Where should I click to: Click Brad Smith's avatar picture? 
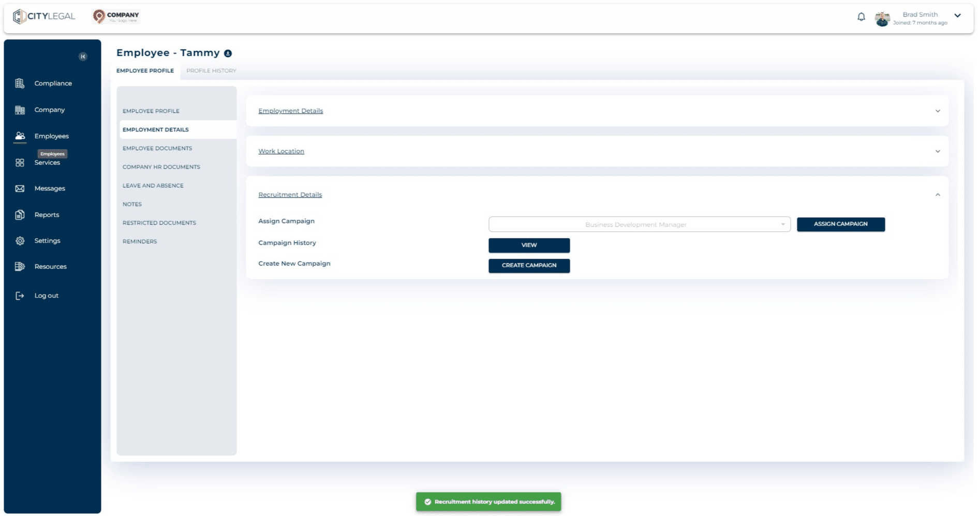[x=882, y=19]
